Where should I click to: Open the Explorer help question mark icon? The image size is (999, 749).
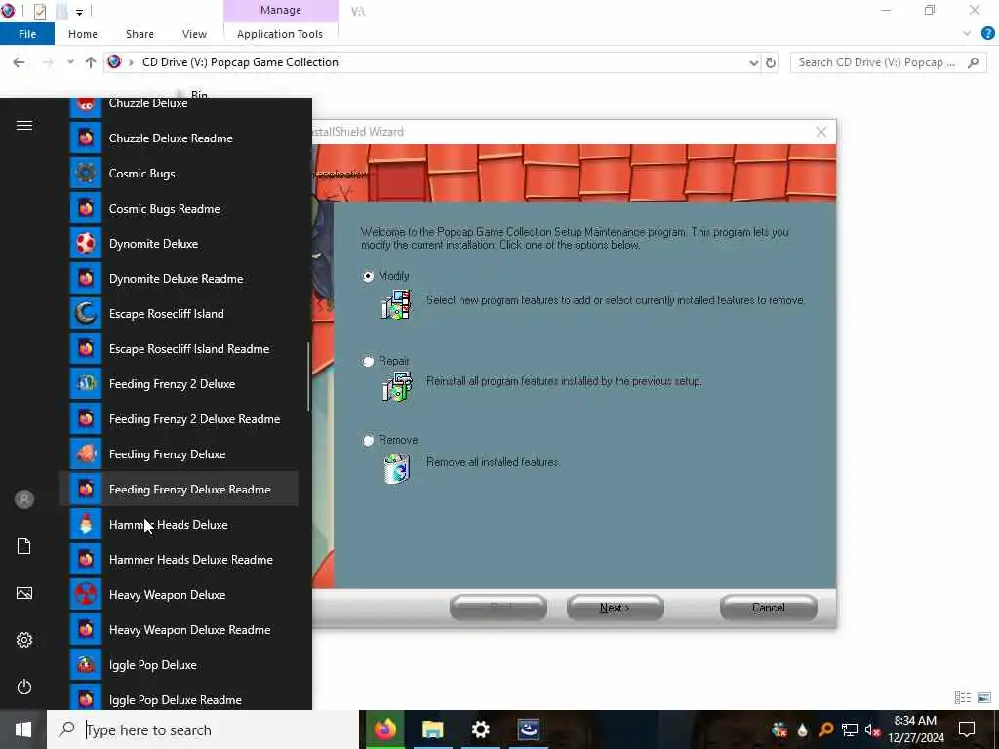(x=987, y=34)
